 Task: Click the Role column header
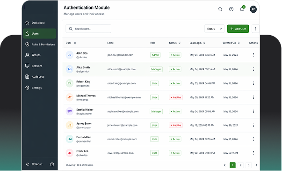[152, 43]
